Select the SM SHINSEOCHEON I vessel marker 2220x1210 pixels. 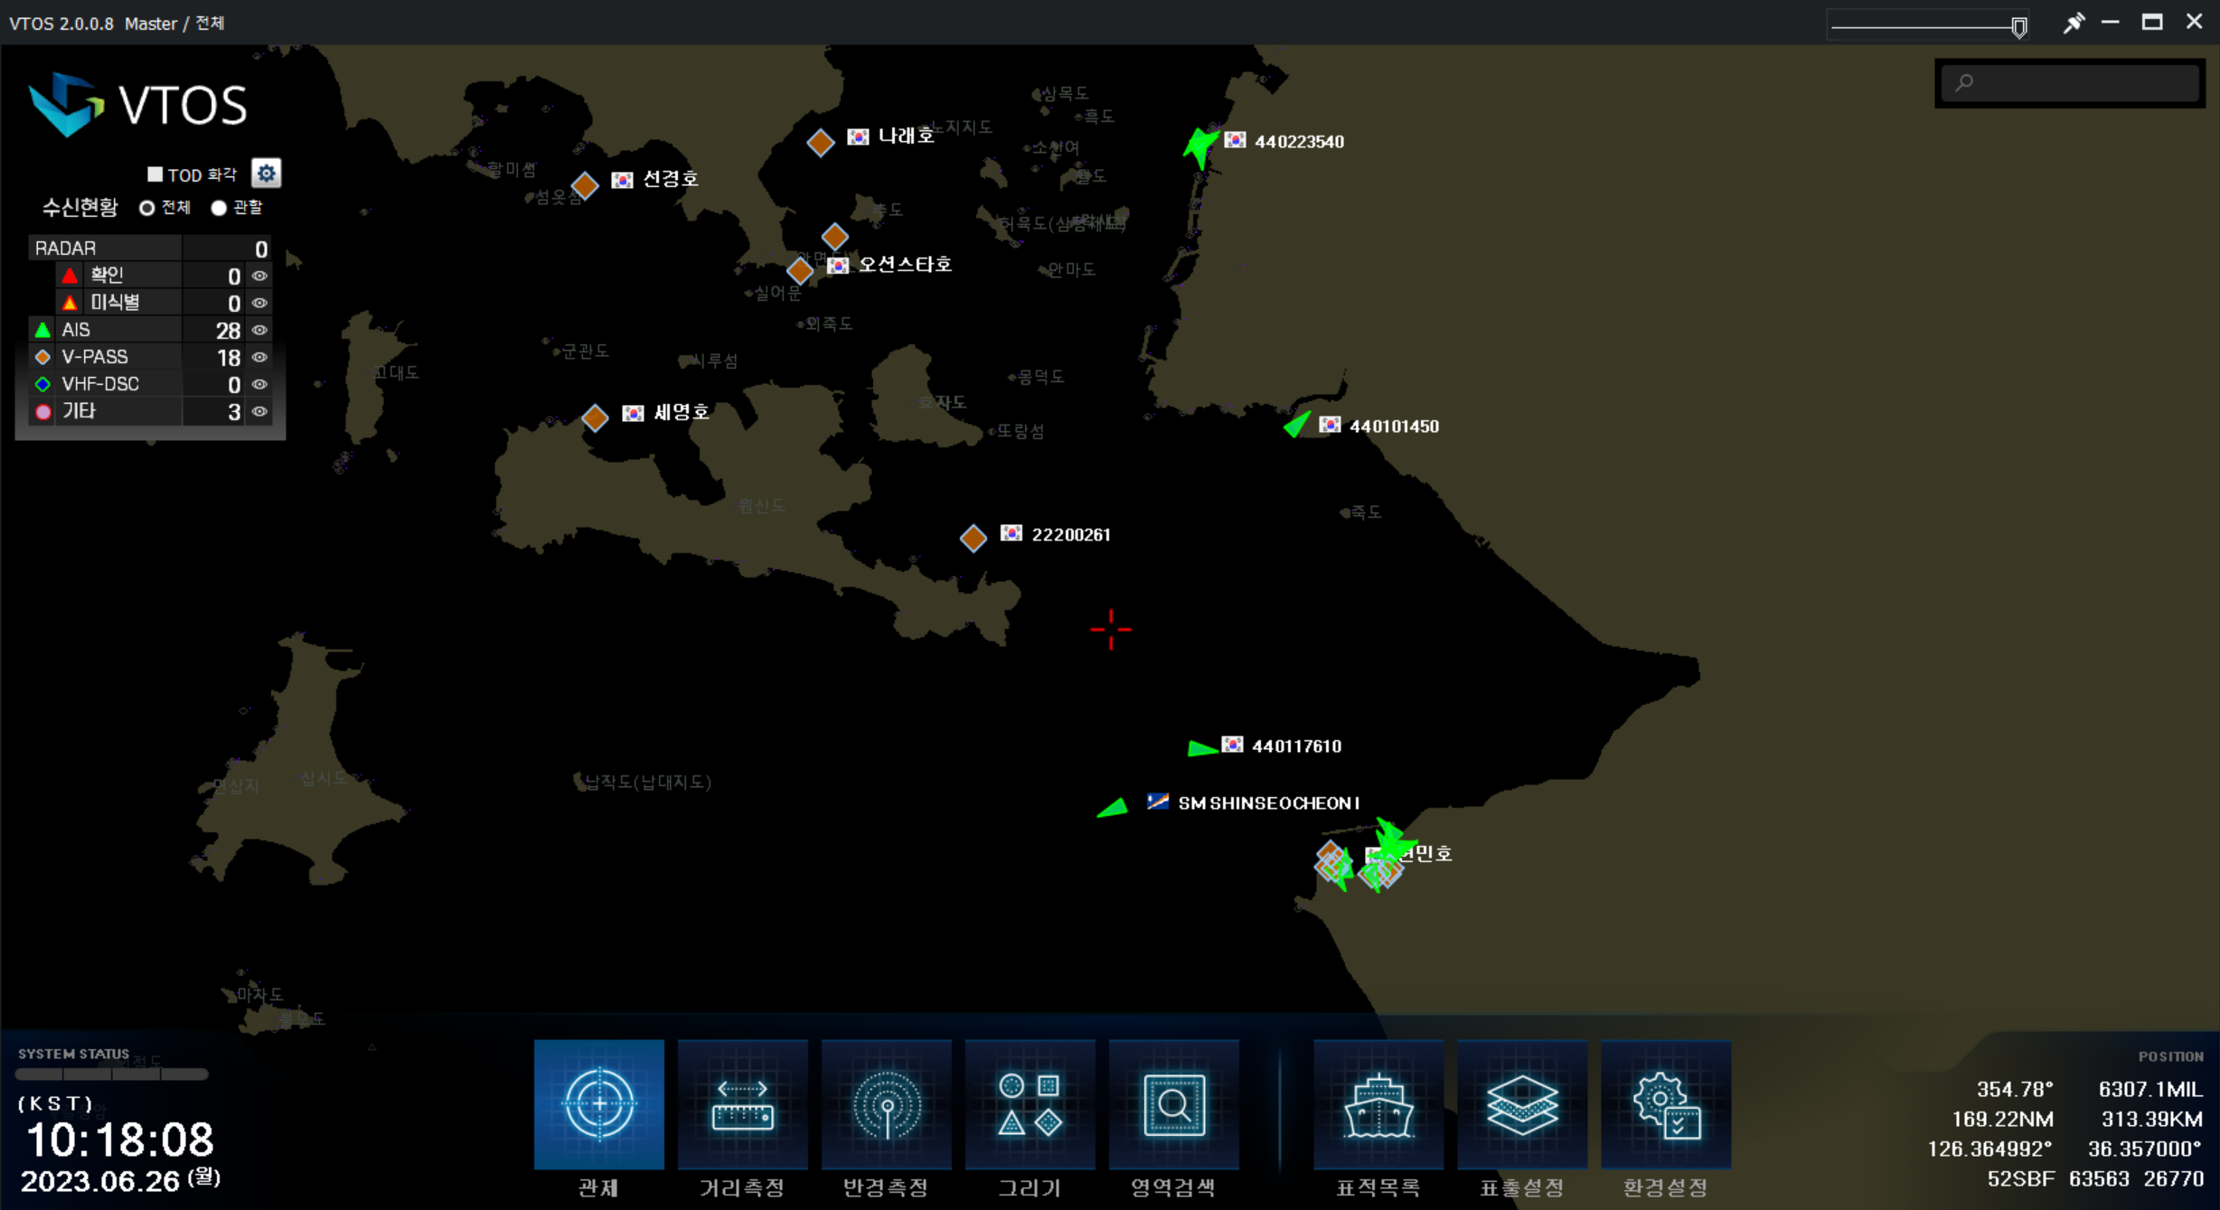click(1113, 808)
